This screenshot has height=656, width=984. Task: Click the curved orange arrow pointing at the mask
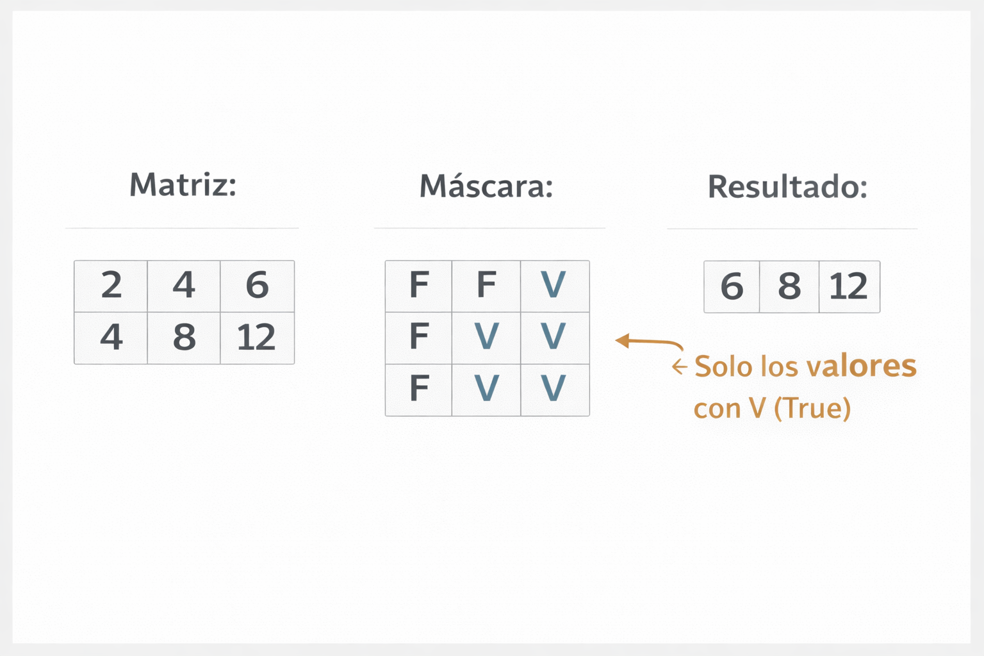(647, 342)
